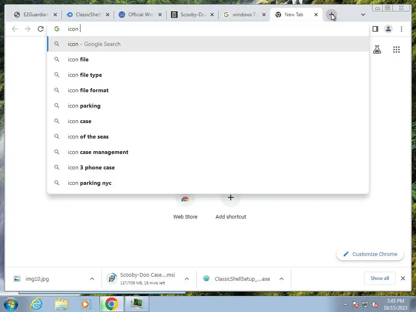This screenshot has height=312, width=416.
Task: Click the muted volume tray icon
Action: pos(375,305)
